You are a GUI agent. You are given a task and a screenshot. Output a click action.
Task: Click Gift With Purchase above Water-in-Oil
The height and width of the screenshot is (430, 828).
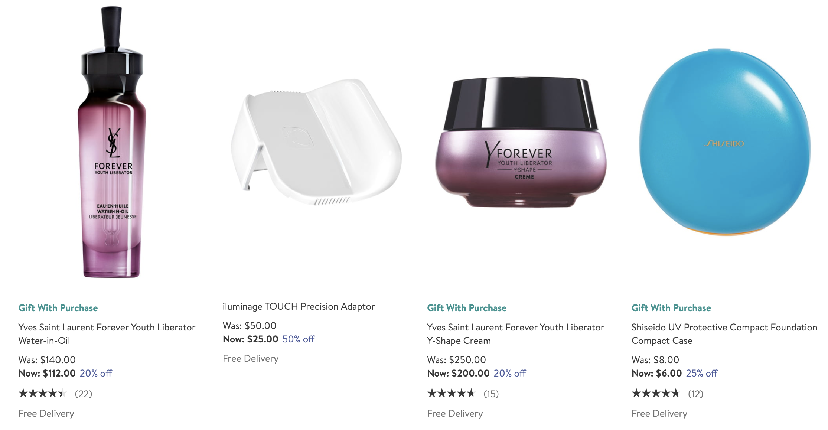click(x=58, y=308)
